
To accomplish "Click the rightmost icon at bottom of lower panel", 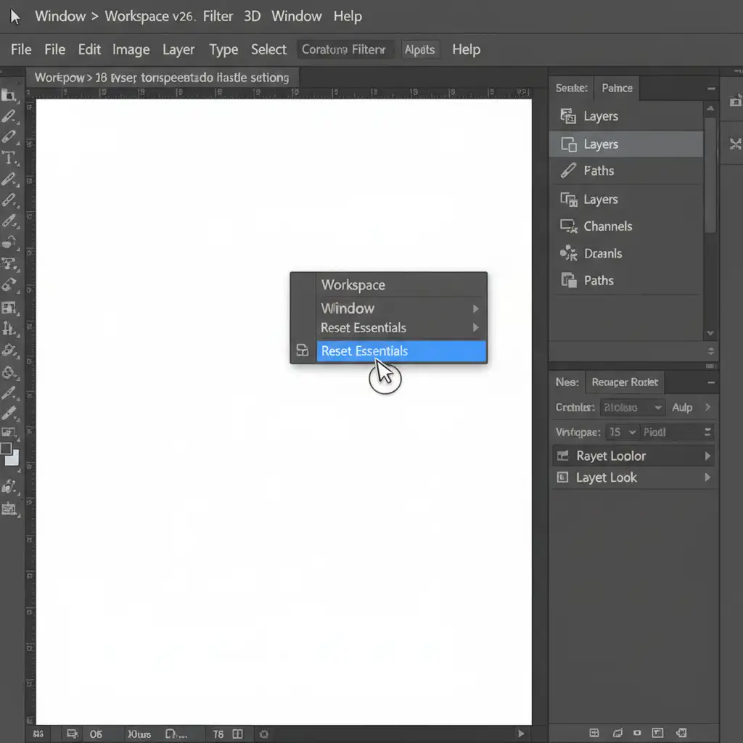I will pos(682,733).
